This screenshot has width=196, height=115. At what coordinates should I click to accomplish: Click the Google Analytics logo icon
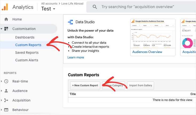pos(5,7)
